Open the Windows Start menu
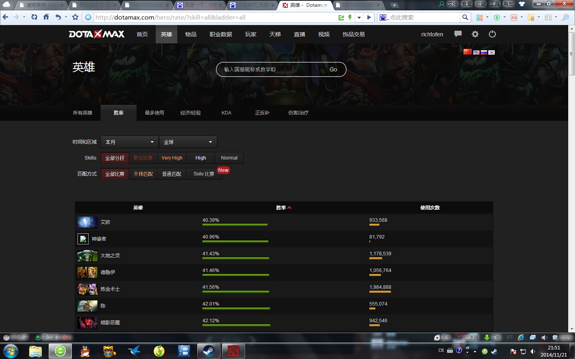 click(x=11, y=351)
